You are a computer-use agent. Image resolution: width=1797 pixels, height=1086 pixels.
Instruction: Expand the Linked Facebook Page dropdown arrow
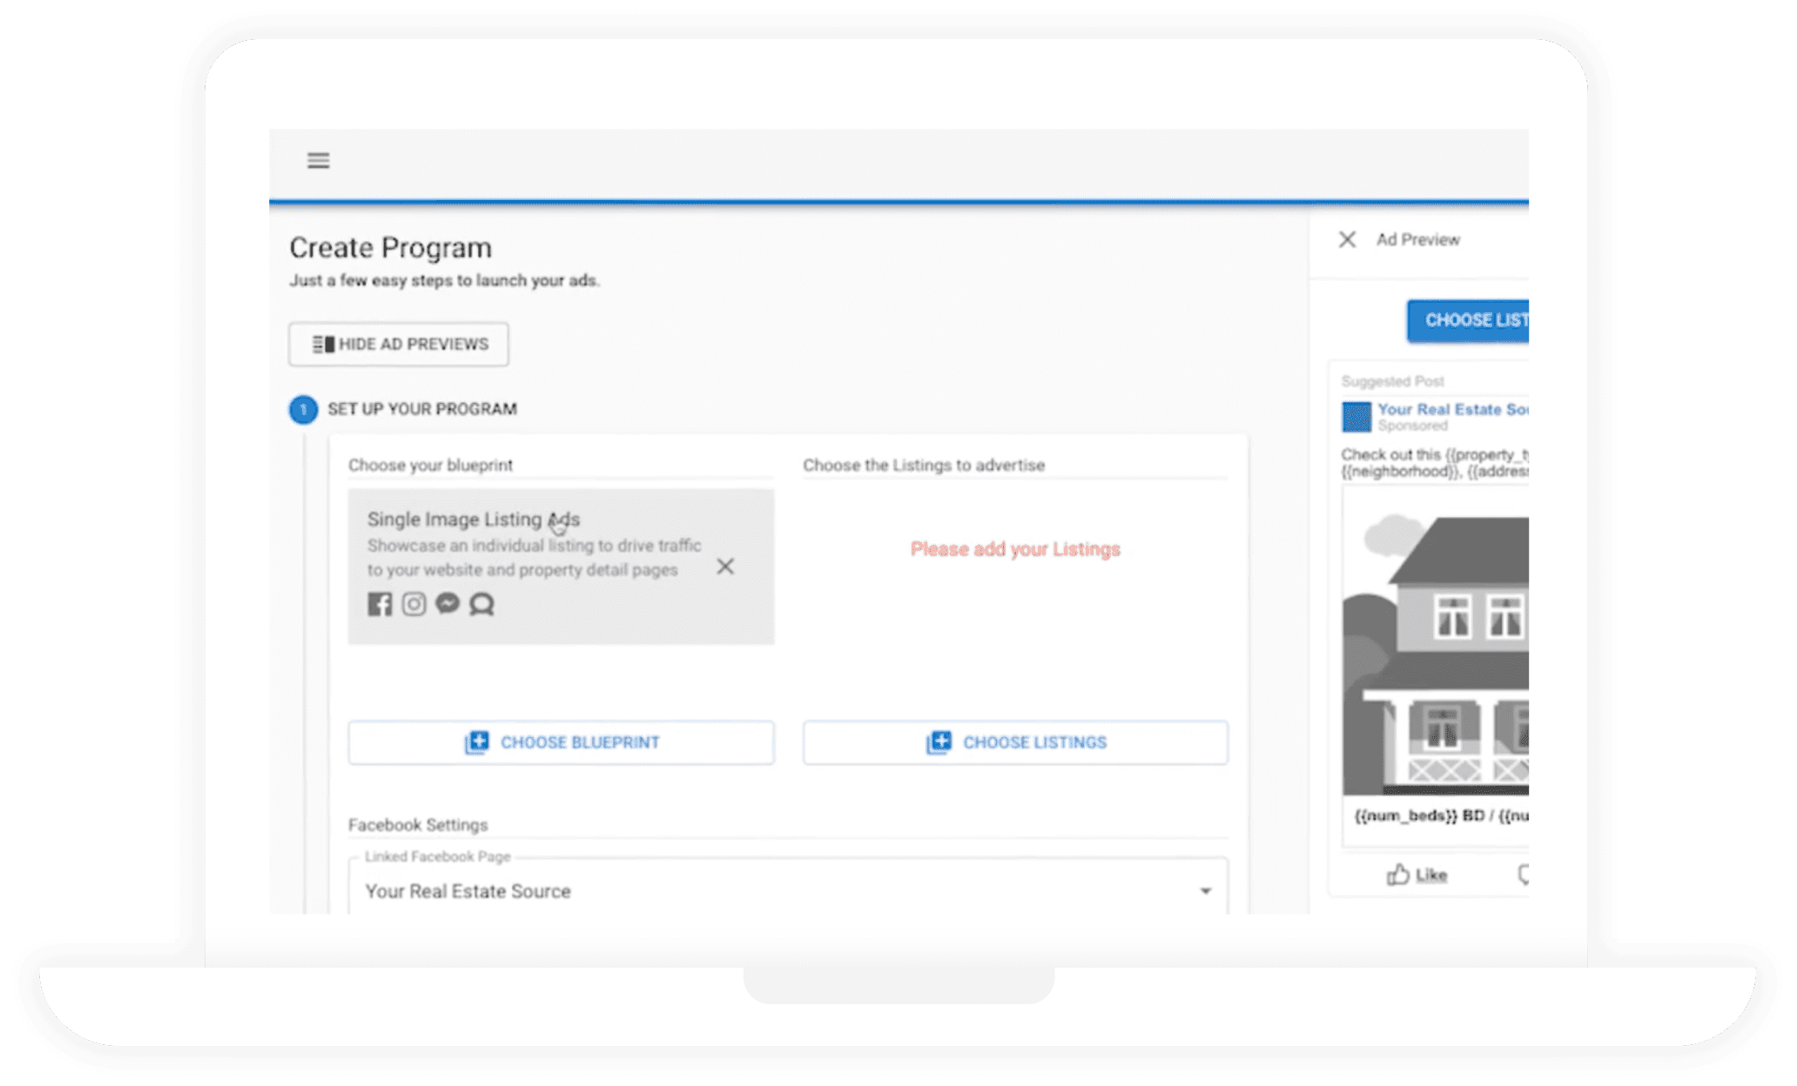(x=1205, y=890)
